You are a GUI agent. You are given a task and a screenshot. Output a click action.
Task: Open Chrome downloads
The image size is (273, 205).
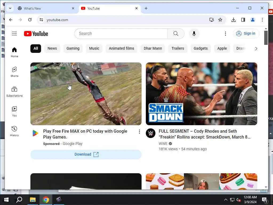click(234, 20)
